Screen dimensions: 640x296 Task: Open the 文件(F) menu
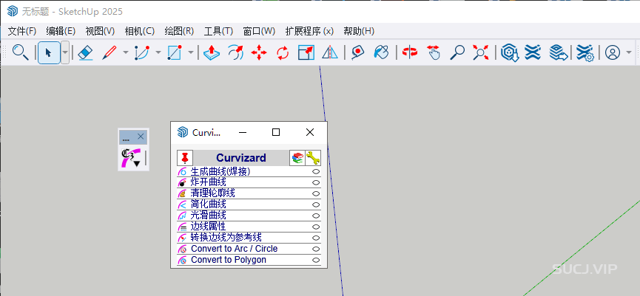[22, 31]
